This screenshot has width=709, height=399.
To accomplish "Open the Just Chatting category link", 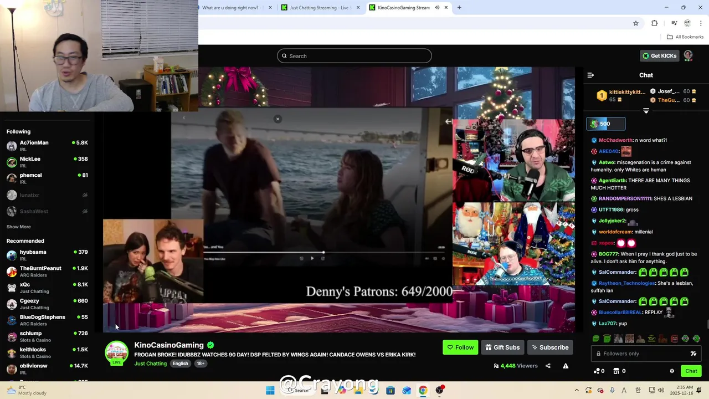I will click(150, 364).
